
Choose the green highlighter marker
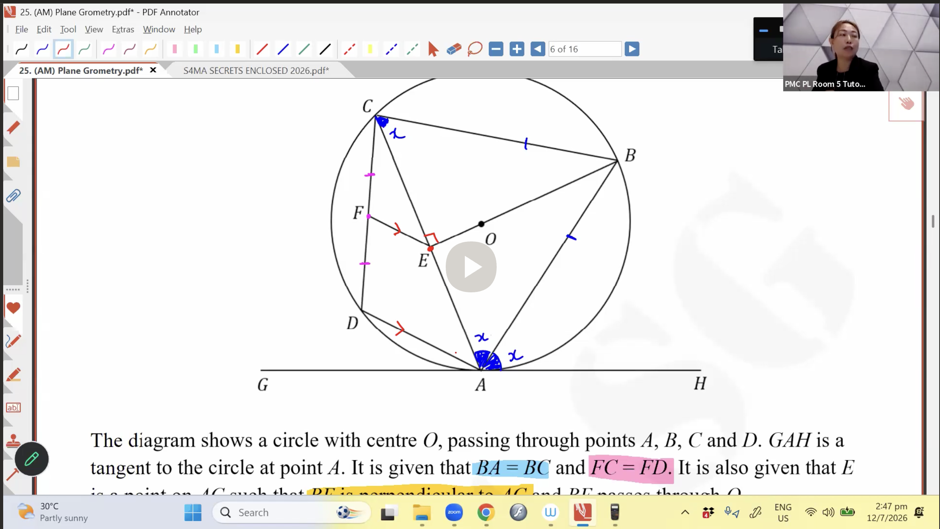point(195,49)
